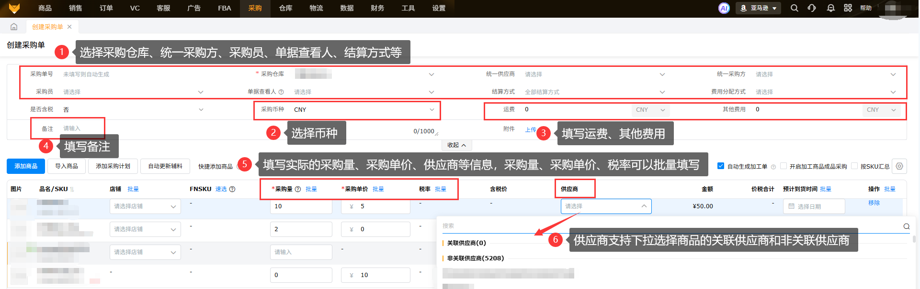Click 上传 attachment link
Screen dimensions: 920x289
(530, 130)
